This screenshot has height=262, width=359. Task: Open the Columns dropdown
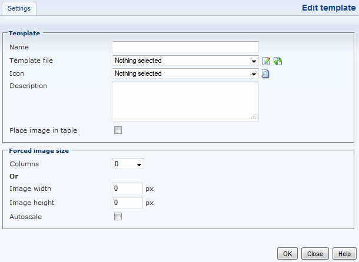pyautogui.click(x=128, y=164)
